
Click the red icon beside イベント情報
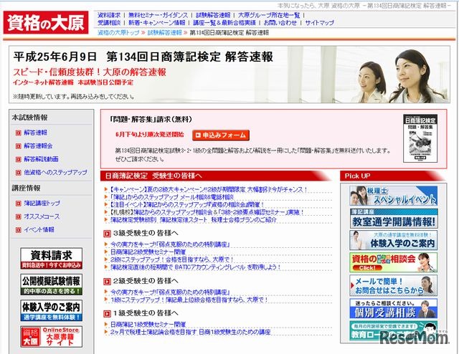(19, 230)
